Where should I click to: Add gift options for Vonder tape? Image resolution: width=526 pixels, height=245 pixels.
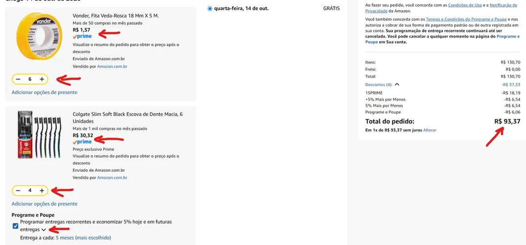(44, 92)
